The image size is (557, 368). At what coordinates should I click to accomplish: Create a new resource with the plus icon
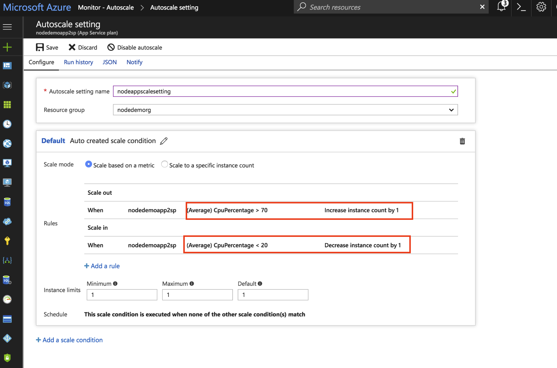tap(7, 47)
